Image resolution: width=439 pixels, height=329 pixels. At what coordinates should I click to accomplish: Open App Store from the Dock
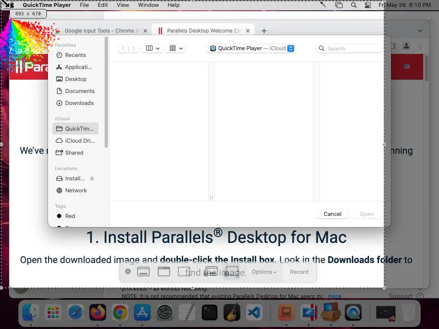142,312
